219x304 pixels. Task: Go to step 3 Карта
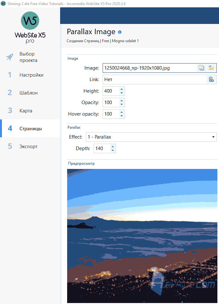pyautogui.click(x=30, y=110)
